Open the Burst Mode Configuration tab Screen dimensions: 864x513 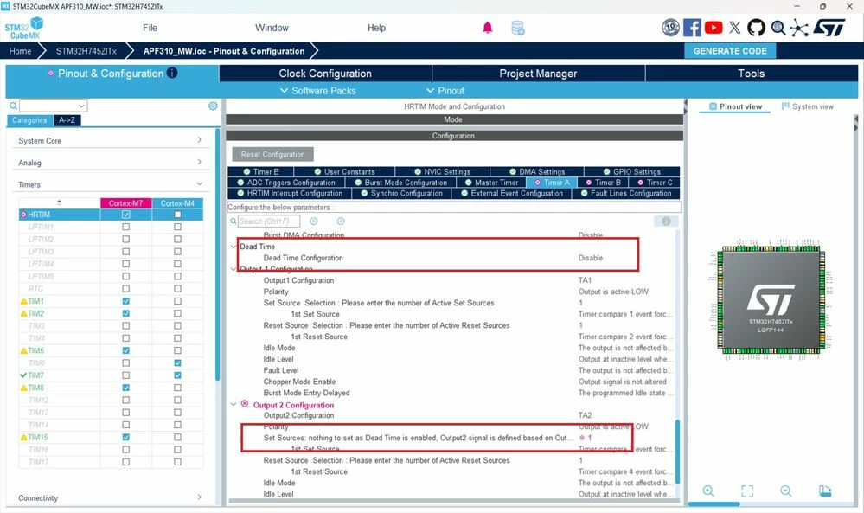coord(400,183)
